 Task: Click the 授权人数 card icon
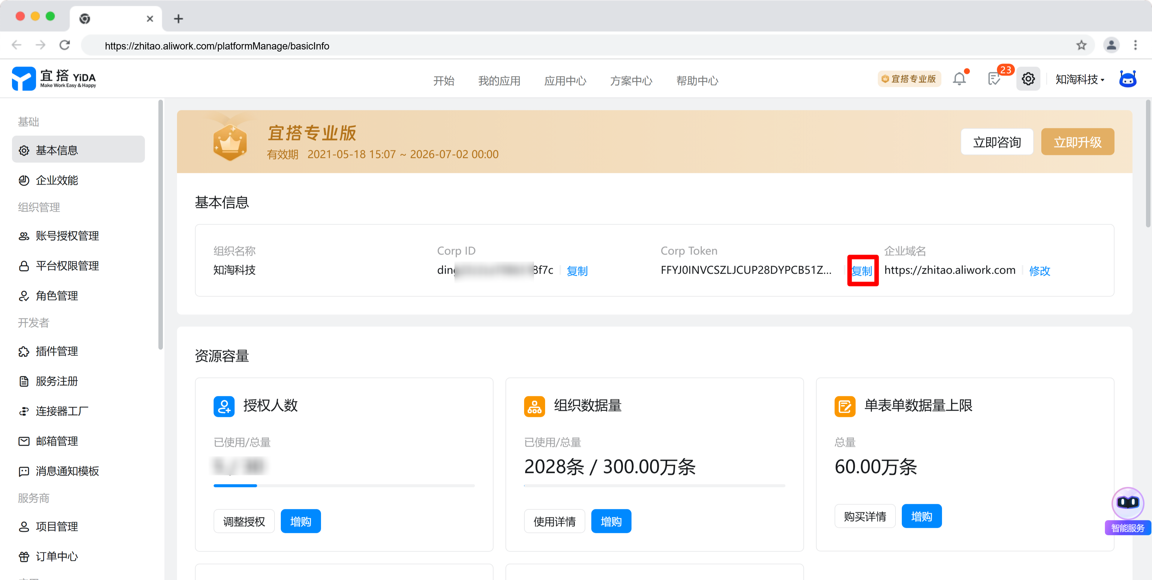224,406
